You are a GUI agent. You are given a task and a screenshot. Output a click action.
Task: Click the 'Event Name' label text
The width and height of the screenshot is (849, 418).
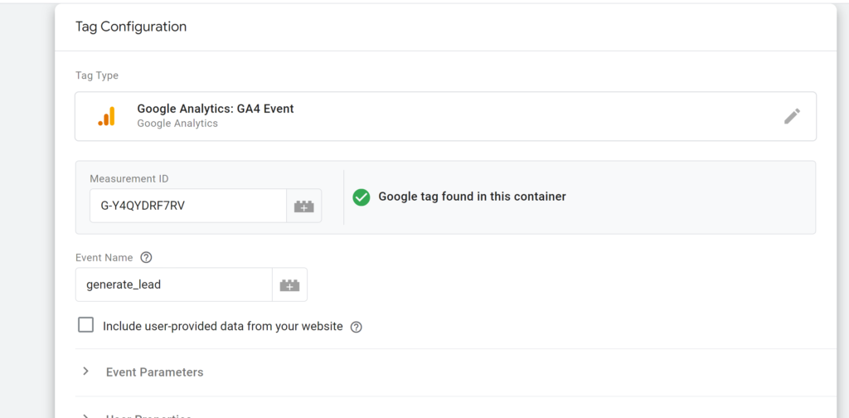104,258
